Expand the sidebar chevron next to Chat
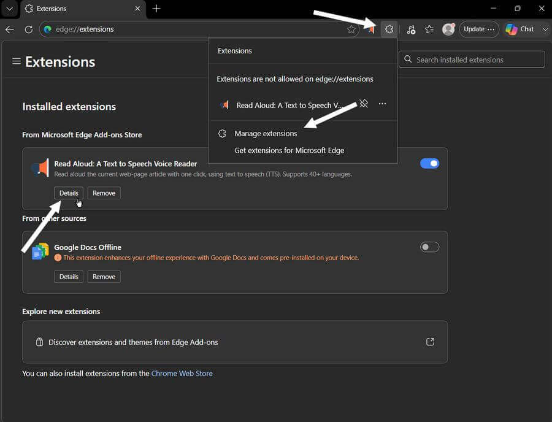This screenshot has height=422, width=552. (545, 29)
